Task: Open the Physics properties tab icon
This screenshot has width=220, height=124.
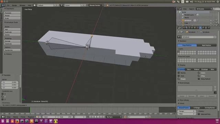Action: click(209, 28)
